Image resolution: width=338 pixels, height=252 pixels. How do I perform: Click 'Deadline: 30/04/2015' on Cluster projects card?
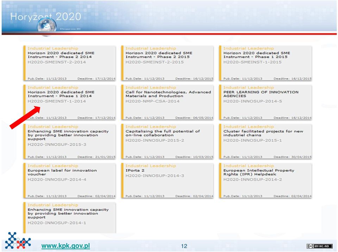click(293, 157)
